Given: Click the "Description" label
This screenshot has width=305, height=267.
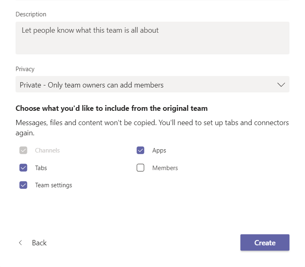Looking at the screenshot, I should (31, 14).
